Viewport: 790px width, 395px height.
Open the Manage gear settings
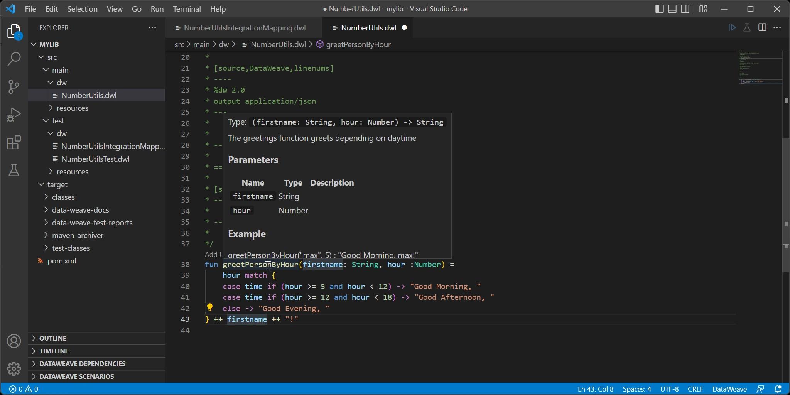coord(14,369)
